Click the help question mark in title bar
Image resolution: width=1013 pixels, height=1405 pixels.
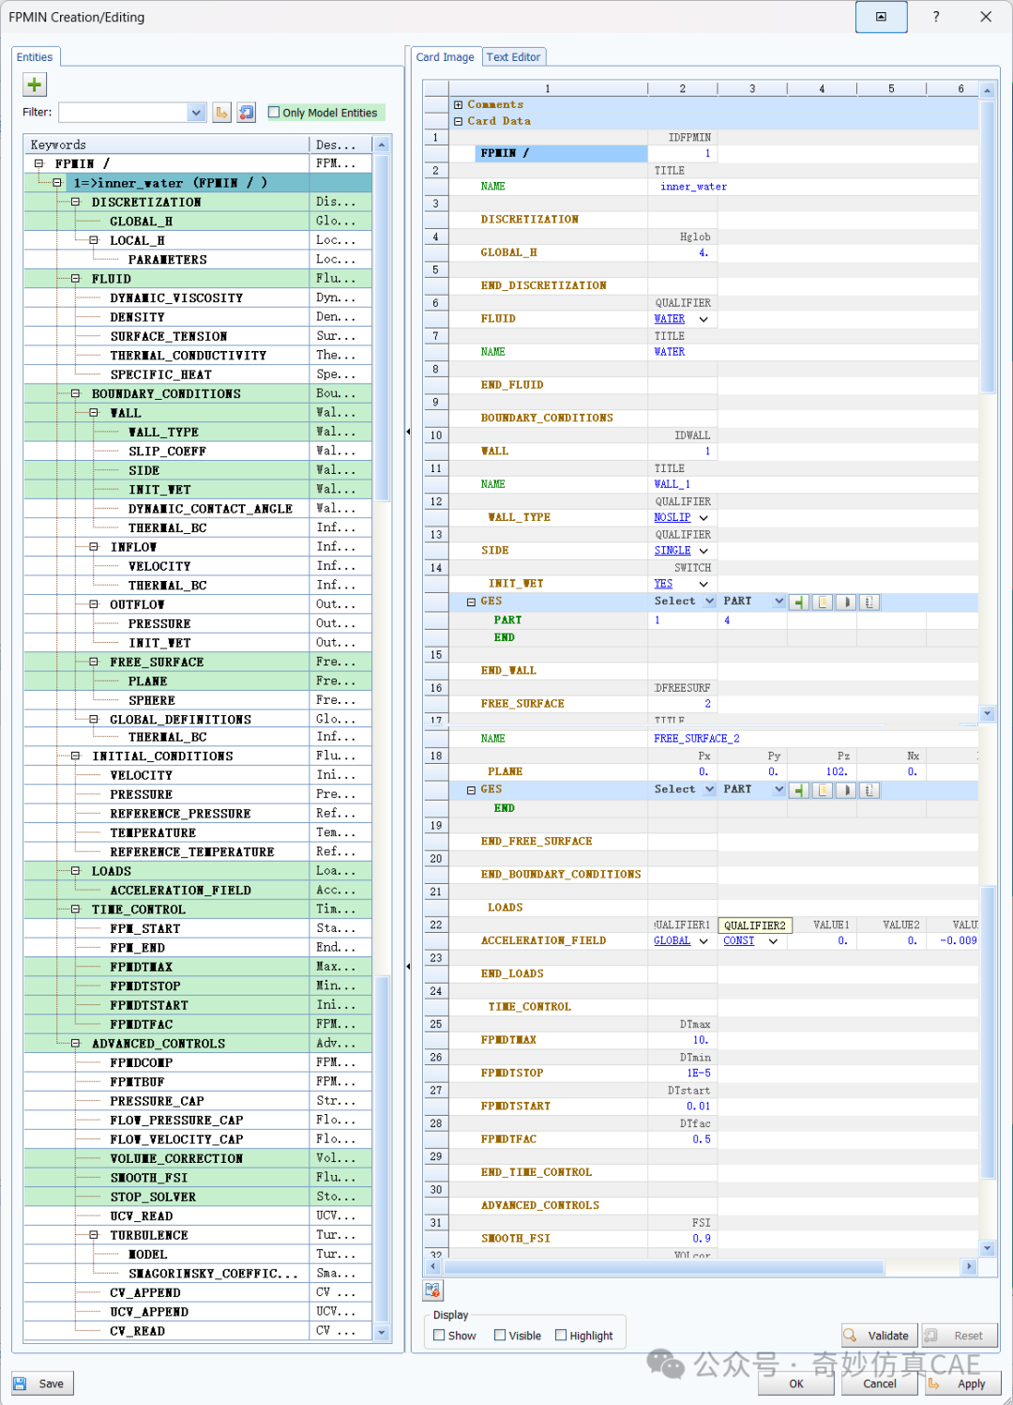pyautogui.click(x=936, y=17)
